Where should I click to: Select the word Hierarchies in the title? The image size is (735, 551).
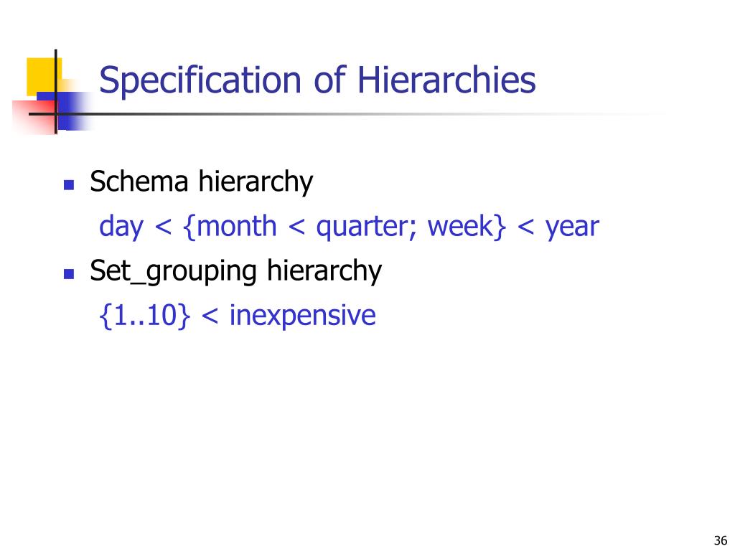[x=446, y=79]
